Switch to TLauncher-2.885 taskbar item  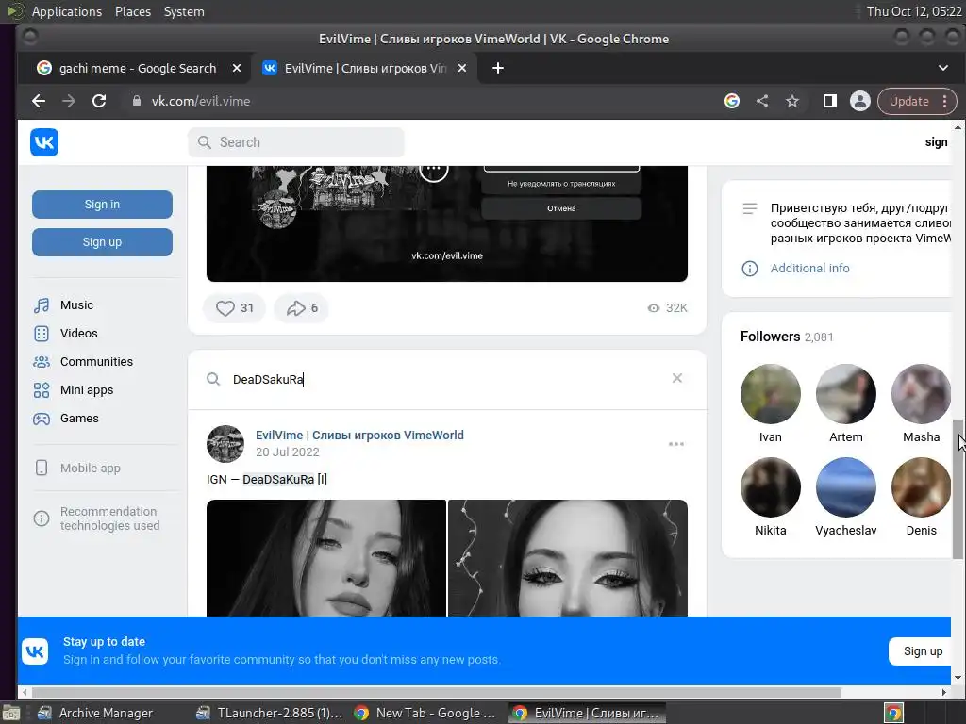pos(269,713)
